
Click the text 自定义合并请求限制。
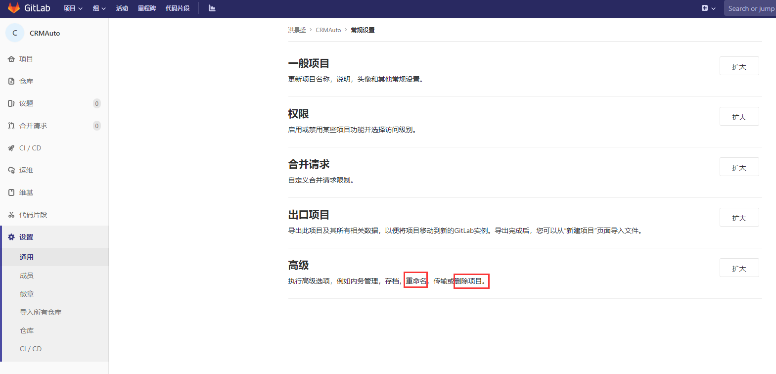click(x=322, y=180)
